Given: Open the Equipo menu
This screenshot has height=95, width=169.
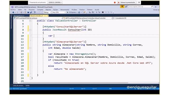Looking at the screenshot, I should pos(56,10).
